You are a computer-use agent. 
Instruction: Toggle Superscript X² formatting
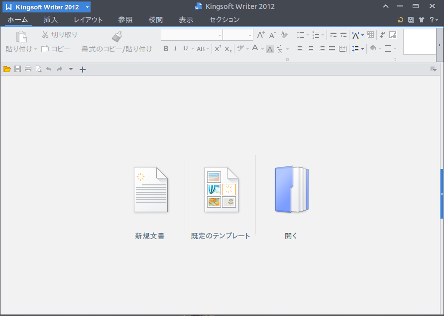pos(218,49)
